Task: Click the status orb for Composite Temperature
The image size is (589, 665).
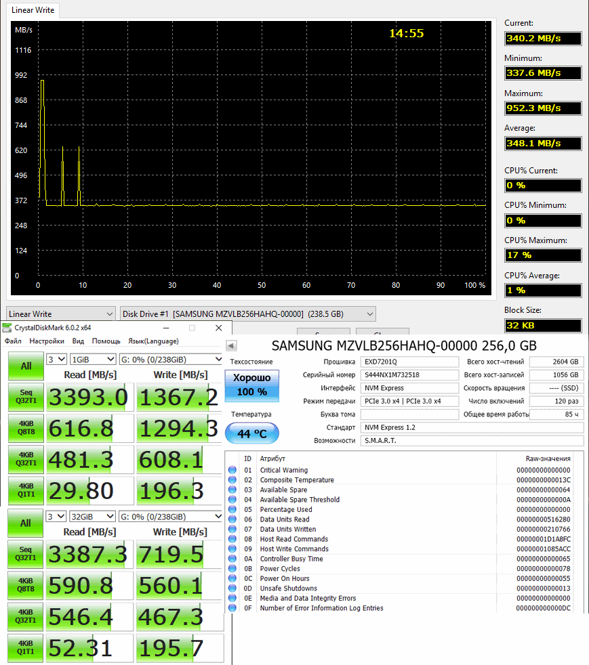Action: click(x=232, y=479)
